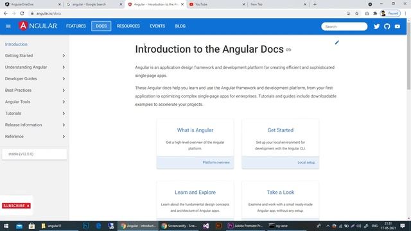The width and height of the screenshot is (411, 231).
Task: Click the red SUBSCRIBE button
Action: tap(16, 205)
